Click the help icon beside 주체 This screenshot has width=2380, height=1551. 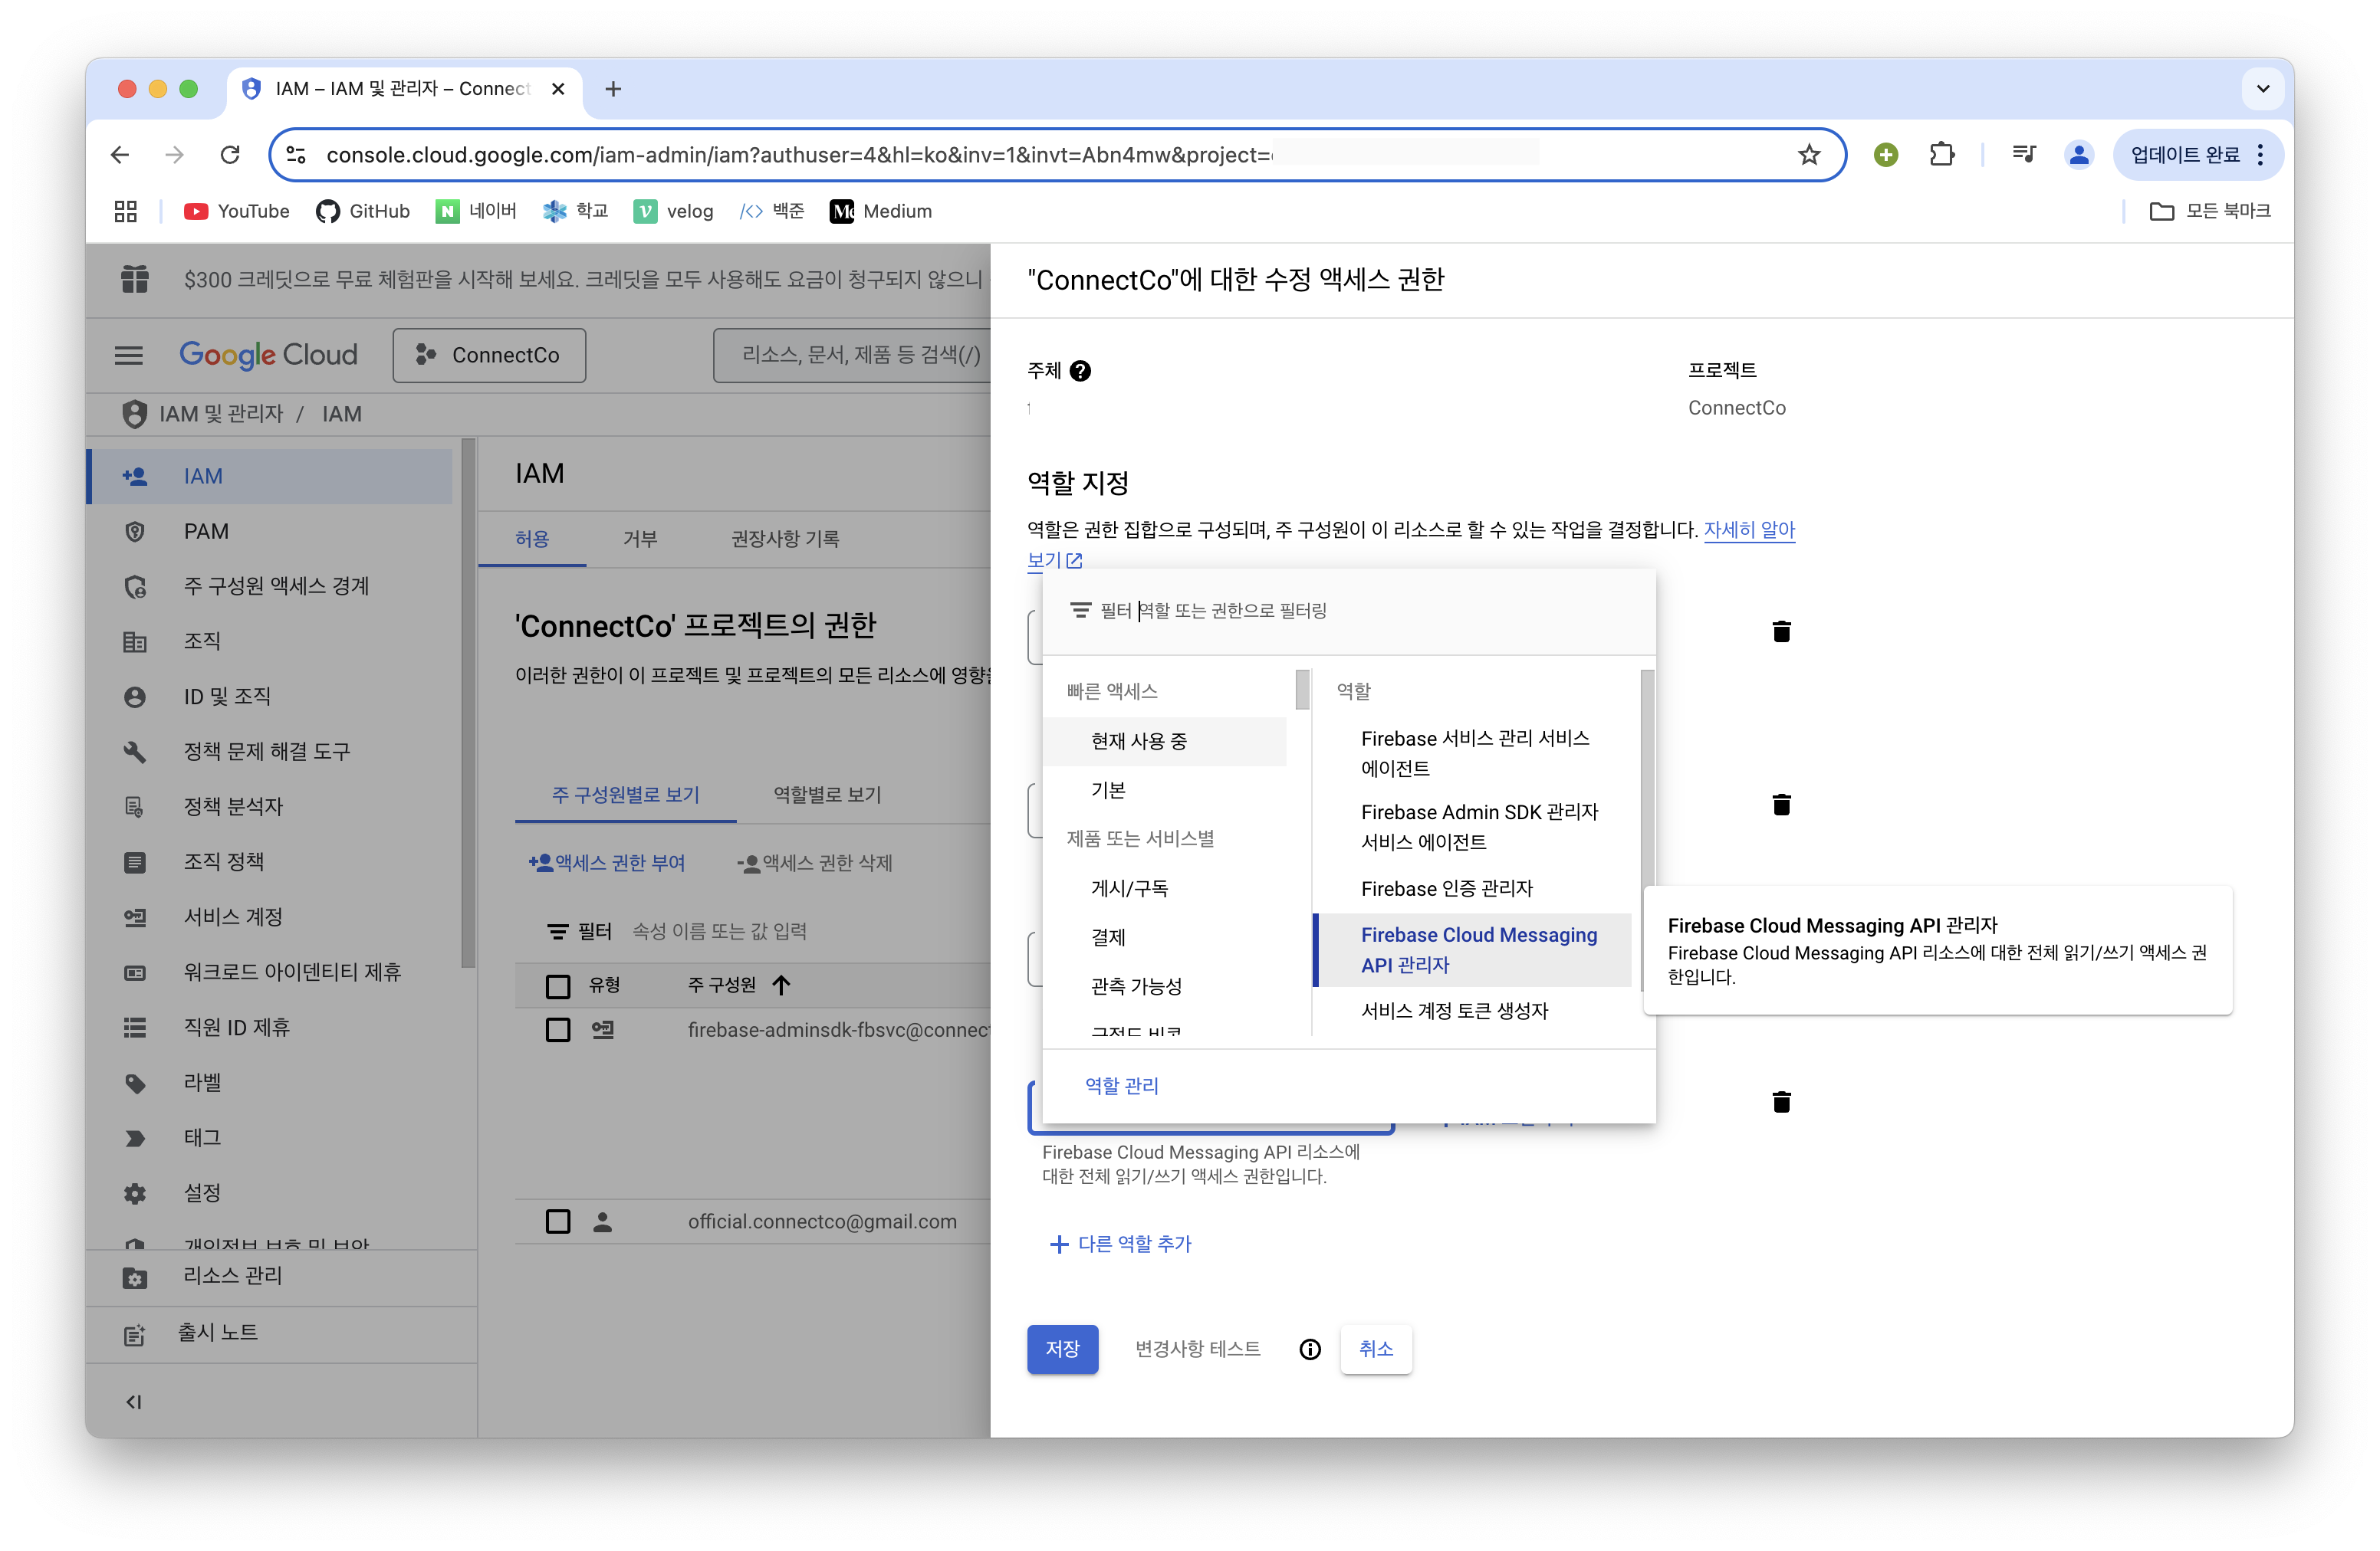click(x=1080, y=371)
